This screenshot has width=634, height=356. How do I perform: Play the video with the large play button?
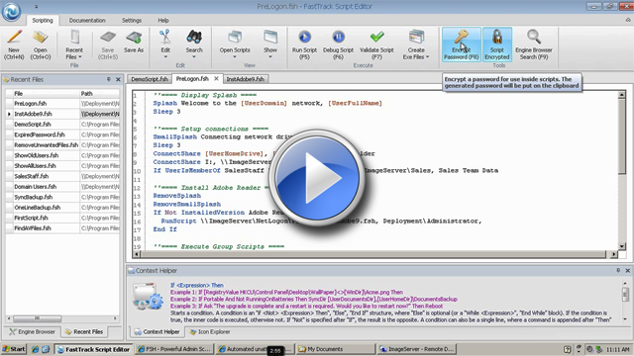coord(317,178)
